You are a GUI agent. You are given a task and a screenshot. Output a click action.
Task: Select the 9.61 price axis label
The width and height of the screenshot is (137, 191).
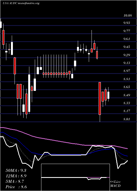pyautogui.click(x=127, y=39)
